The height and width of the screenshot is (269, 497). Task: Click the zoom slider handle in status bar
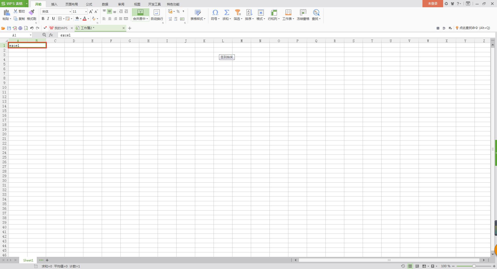click(474, 266)
